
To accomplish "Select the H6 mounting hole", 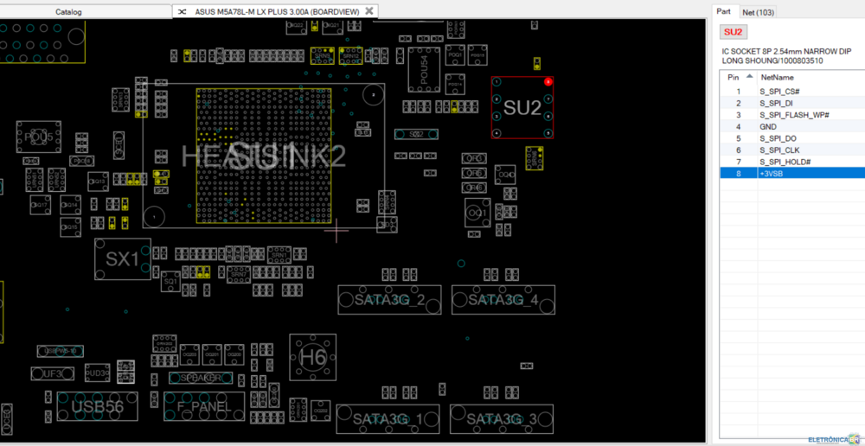I will tap(313, 357).
